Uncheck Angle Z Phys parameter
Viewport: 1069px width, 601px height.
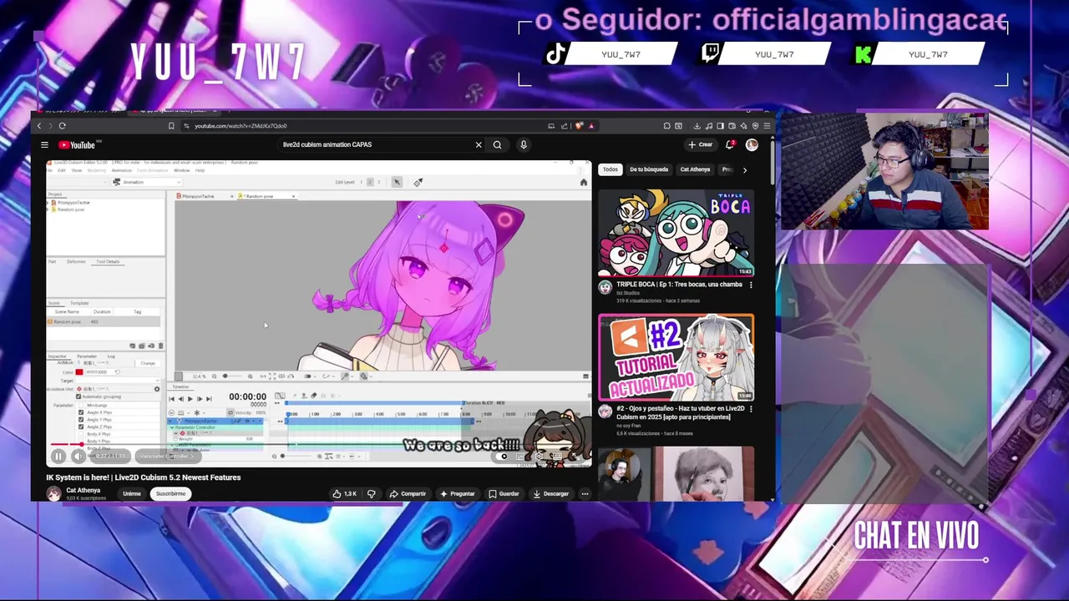point(81,427)
